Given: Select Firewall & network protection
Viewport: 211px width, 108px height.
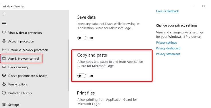Looking at the screenshot, I should 28,50.
